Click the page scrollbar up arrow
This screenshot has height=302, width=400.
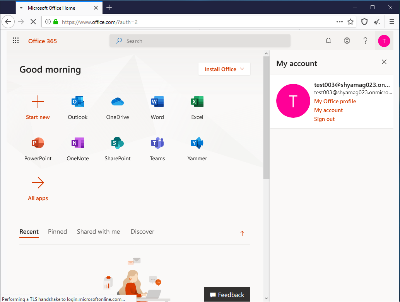pyautogui.click(x=266, y=53)
